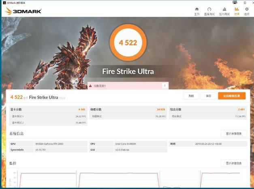Image resolution: width=254 pixels, height=189 pixels.
Task: Click the GUI version v2.8.6546 64
Action: coord(122,150)
